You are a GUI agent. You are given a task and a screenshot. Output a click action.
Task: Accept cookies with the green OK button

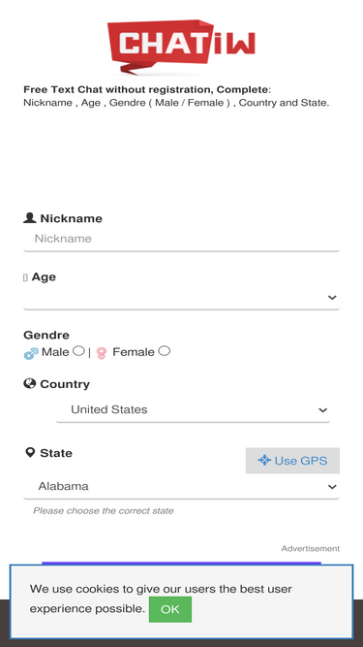tap(170, 609)
